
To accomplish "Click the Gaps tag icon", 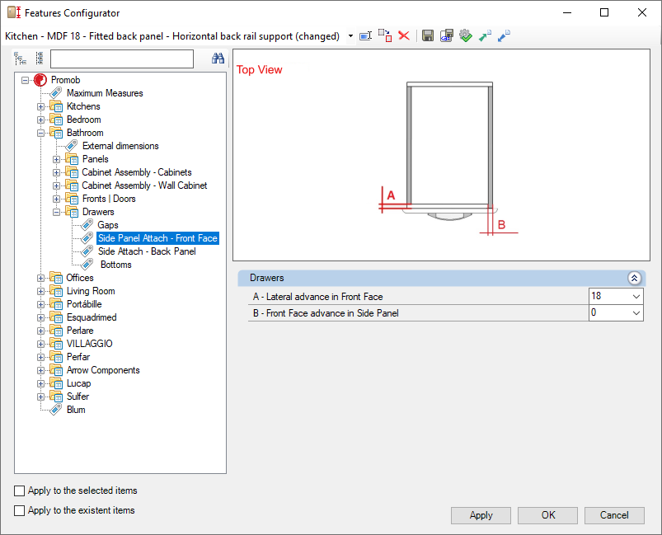I will coord(87,225).
